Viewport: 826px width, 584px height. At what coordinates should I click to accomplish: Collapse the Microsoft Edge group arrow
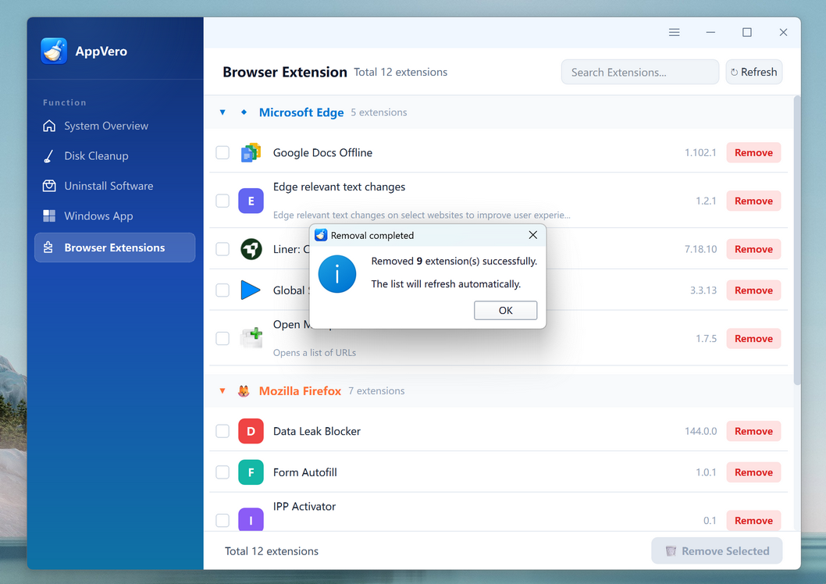[x=223, y=112]
